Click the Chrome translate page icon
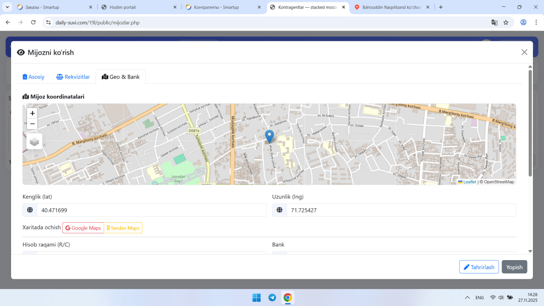Screen dimensions: 544x306 tap(494, 23)
